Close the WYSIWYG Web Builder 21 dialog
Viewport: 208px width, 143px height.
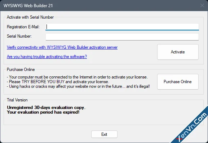202,5
